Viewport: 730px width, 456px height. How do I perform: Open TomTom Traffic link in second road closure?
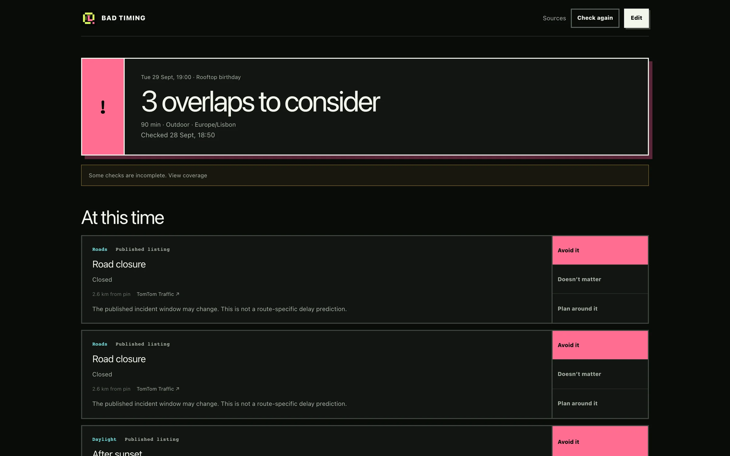[x=158, y=389]
